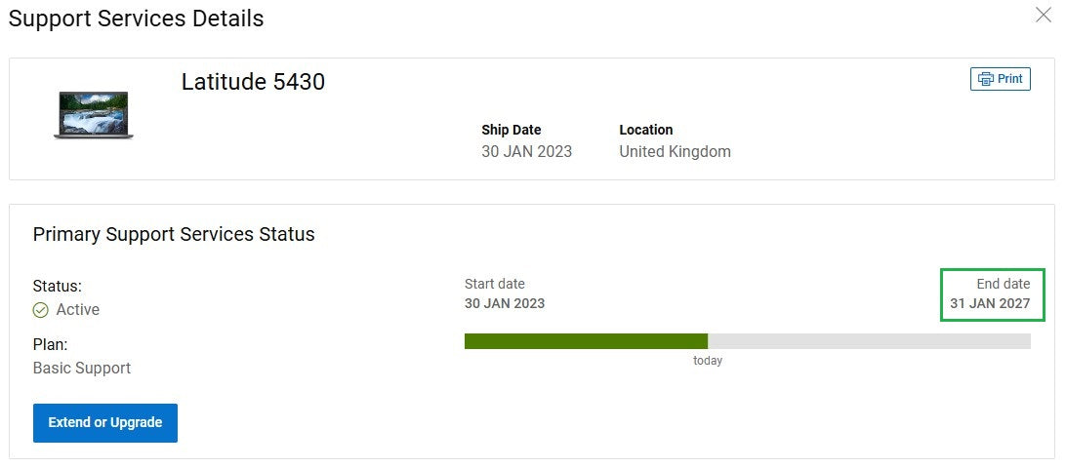Click the Latitude 5430 laptop thumbnail image
Image resolution: width=1066 pixels, height=468 pixels.
point(93,115)
